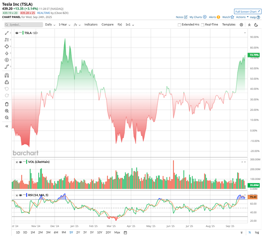
Task: Open the 1x1 grid layout dropdown
Action: tap(130, 25)
